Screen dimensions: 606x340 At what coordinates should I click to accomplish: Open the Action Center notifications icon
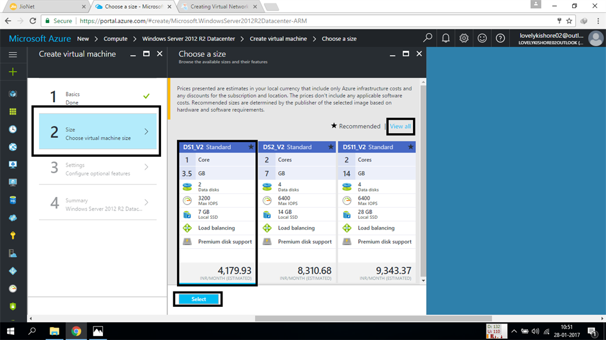coord(592,332)
